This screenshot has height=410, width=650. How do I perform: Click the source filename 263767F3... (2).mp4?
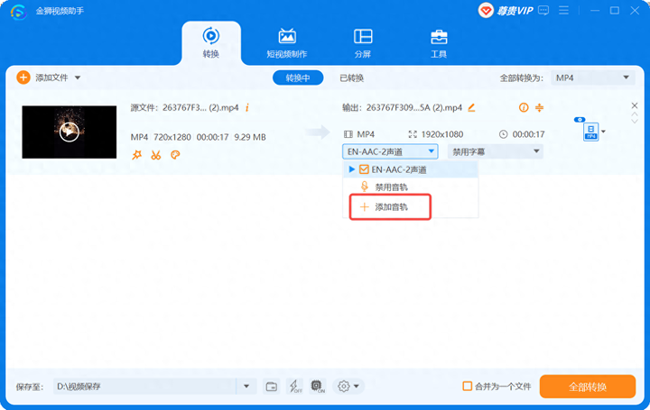200,108
